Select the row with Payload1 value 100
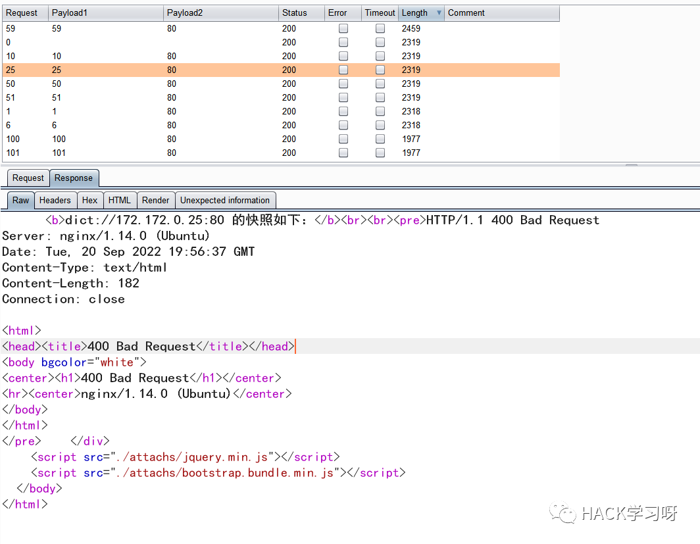 (x=282, y=139)
